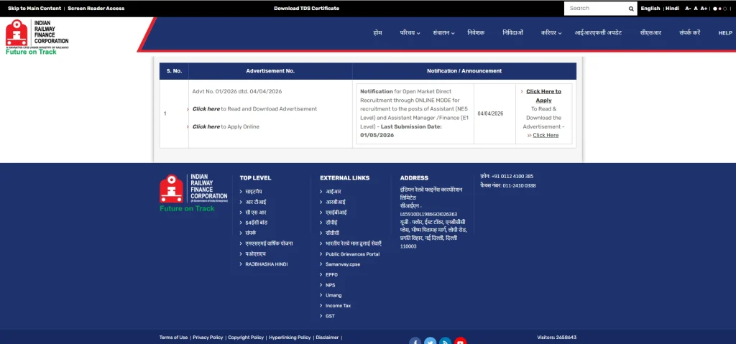Increase font size with A+ button

704,9
